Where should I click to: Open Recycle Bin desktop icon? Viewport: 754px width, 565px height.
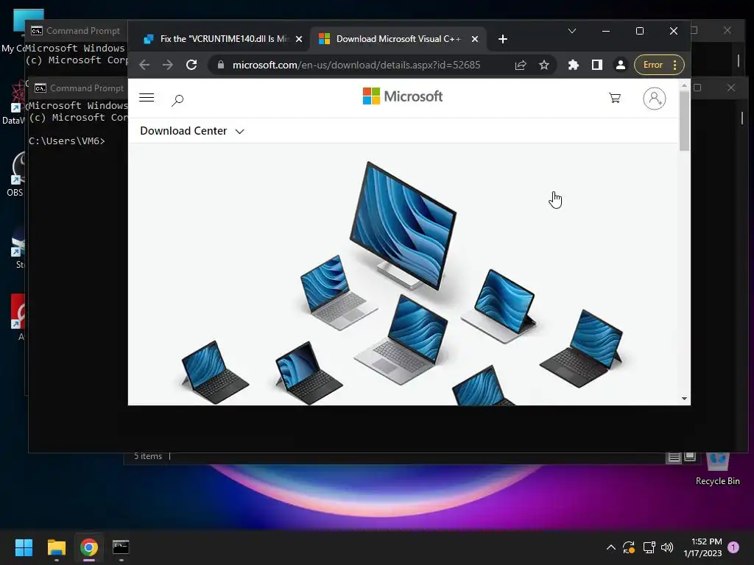click(717, 469)
